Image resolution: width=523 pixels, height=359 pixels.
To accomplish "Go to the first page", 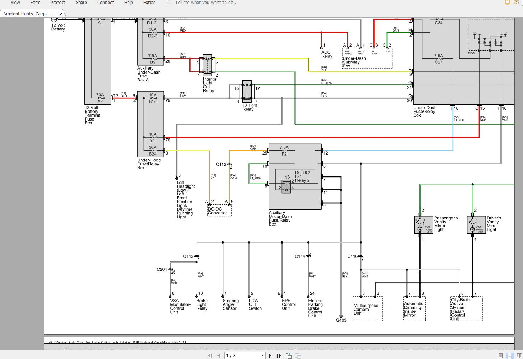I will pos(210,355).
